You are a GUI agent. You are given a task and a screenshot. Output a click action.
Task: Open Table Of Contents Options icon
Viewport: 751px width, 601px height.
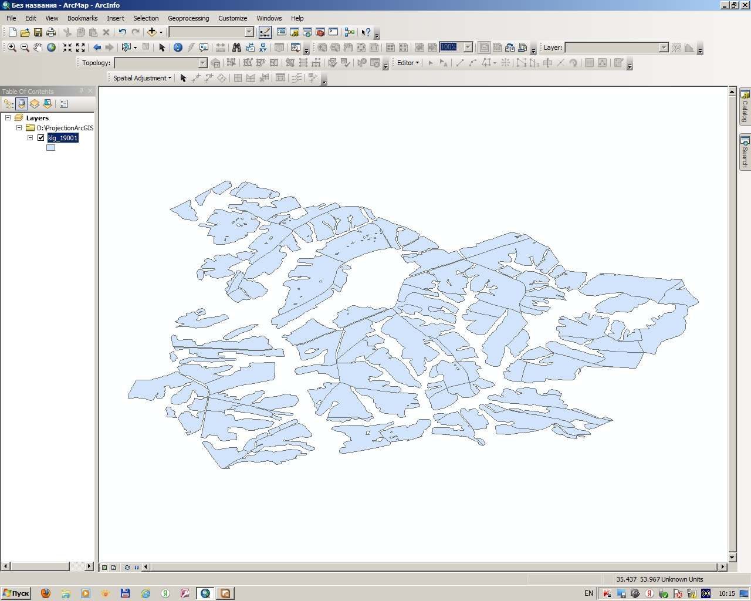(64, 104)
